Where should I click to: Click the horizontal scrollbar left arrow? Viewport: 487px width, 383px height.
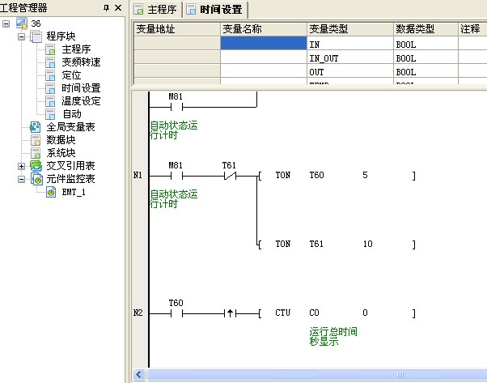pos(139,376)
